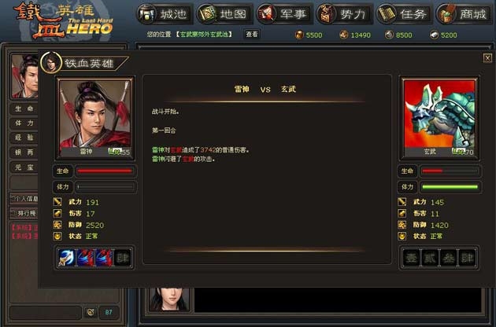The image size is (496, 327).
Task: Click 玄武's red 生命 health bar
Action: tap(450, 171)
